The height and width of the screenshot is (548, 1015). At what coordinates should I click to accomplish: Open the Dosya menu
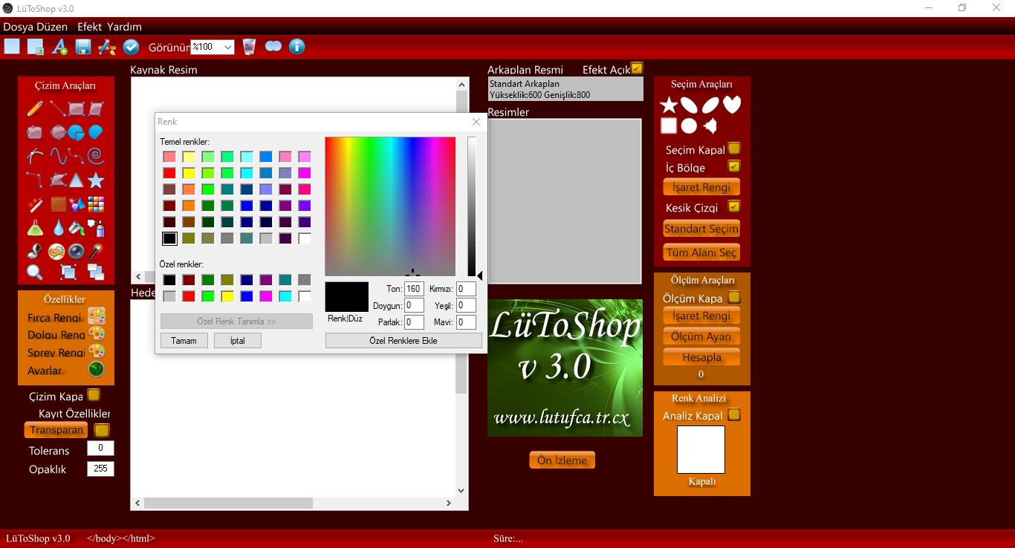pyautogui.click(x=19, y=27)
